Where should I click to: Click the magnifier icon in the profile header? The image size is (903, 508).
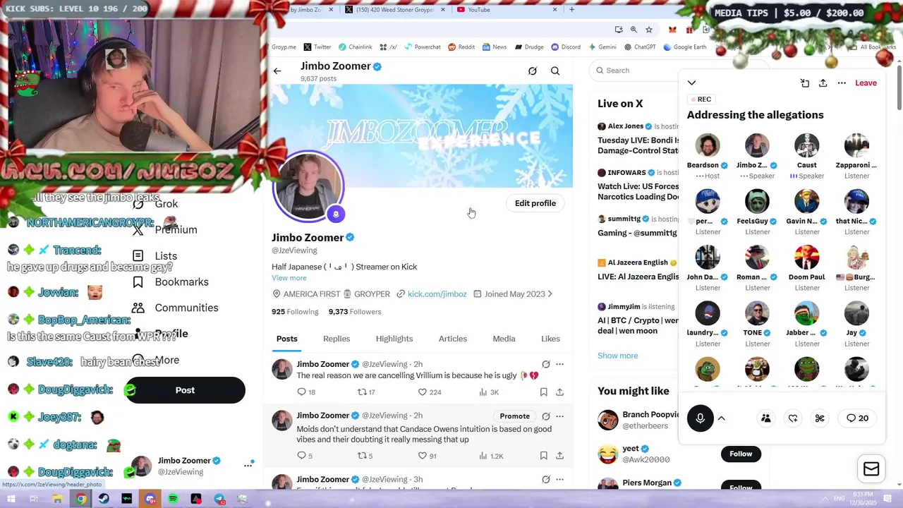(x=555, y=71)
